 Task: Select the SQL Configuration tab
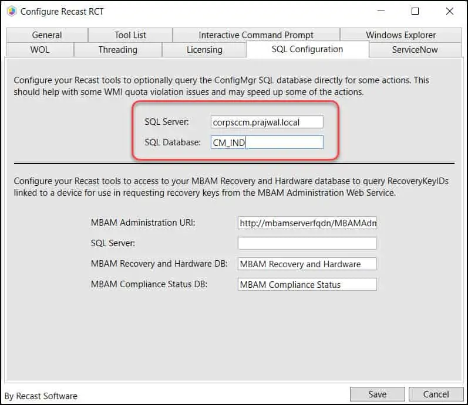click(308, 49)
